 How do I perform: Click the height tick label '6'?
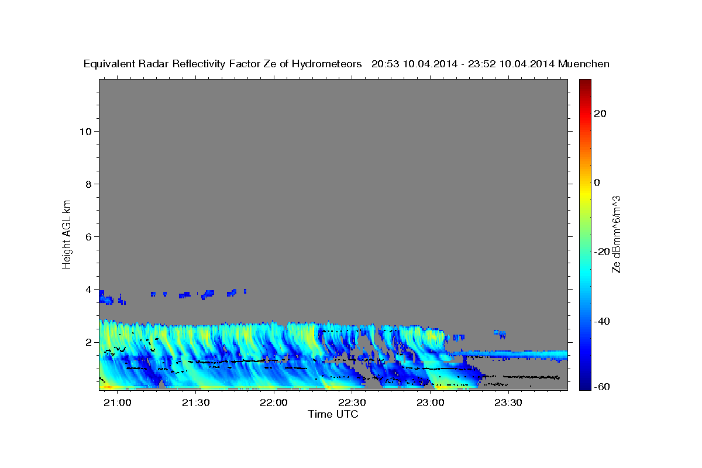tap(90, 236)
